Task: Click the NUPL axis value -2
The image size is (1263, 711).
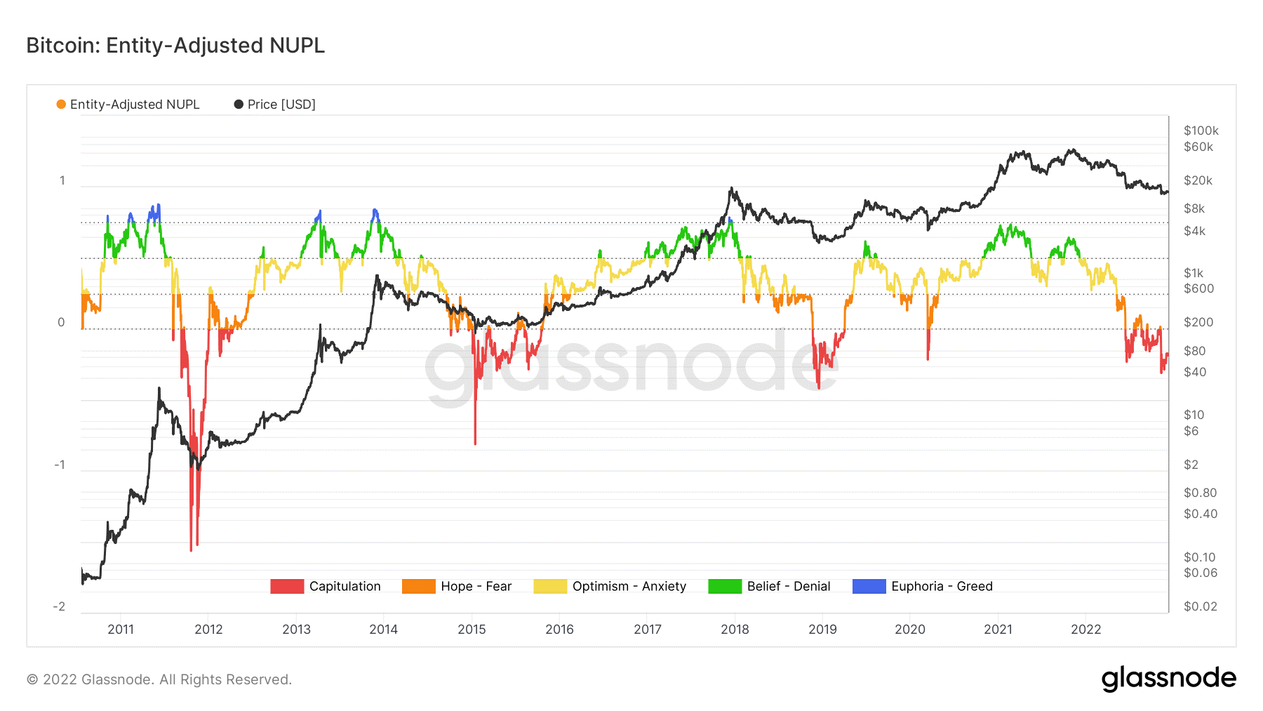Action: point(59,606)
